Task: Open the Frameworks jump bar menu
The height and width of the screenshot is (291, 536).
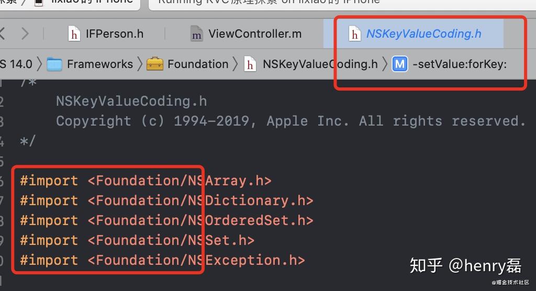Action: (x=99, y=64)
